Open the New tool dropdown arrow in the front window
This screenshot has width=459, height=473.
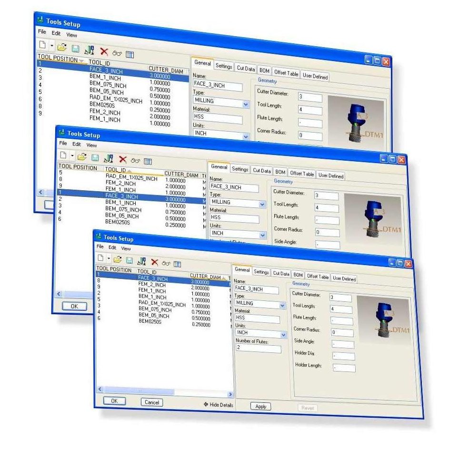109,260
